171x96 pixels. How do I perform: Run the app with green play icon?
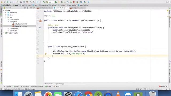56,2
